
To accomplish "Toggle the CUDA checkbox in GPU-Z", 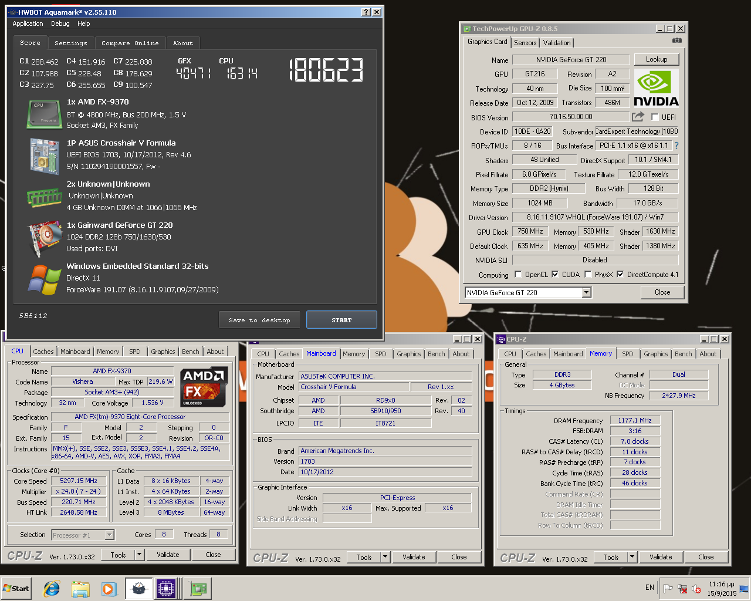I will (555, 274).
